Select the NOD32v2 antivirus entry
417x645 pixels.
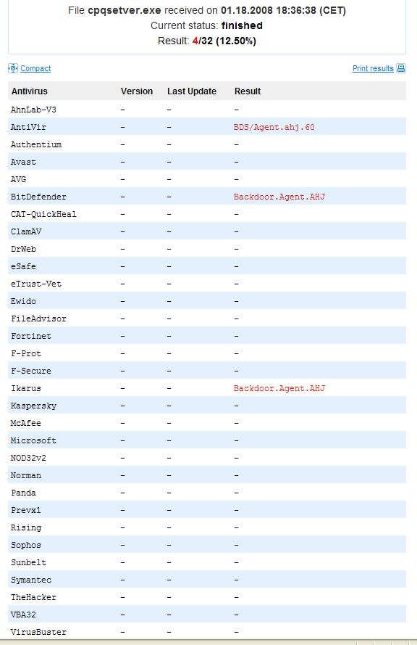[28, 458]
